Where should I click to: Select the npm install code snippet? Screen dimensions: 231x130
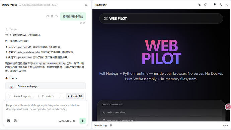tap(24, 47)
